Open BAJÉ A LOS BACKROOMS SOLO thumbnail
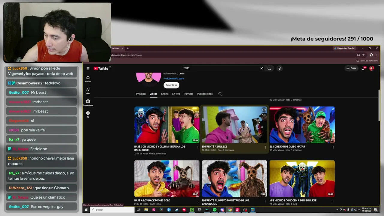Image resolution: width=384 pixels, height=216 pixels. 167,178
